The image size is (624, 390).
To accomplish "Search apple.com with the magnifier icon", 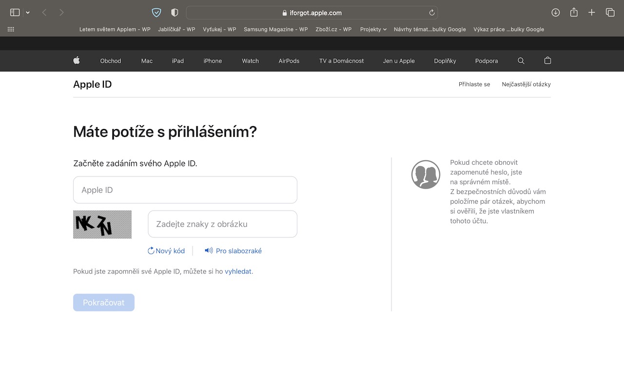I will point(521,61).
